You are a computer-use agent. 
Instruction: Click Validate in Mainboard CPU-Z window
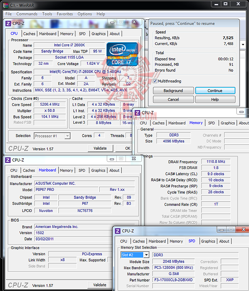pyautogui.click(x=100, y=285)
